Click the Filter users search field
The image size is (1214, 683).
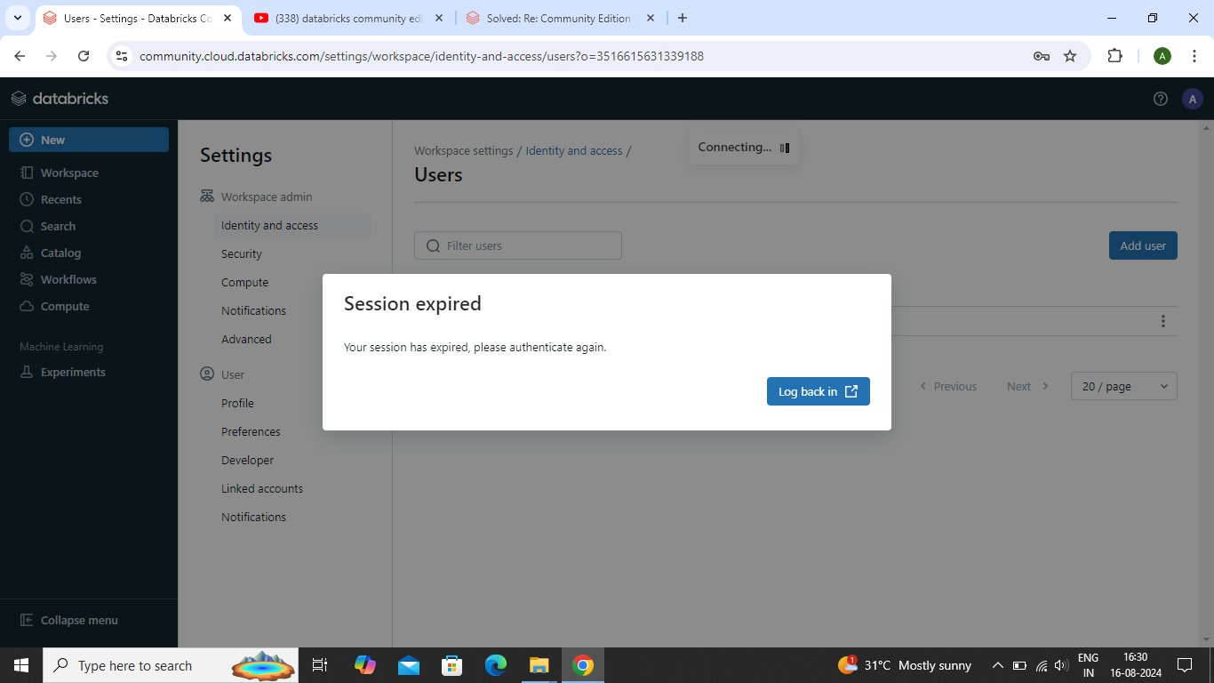tap(518, 245)
